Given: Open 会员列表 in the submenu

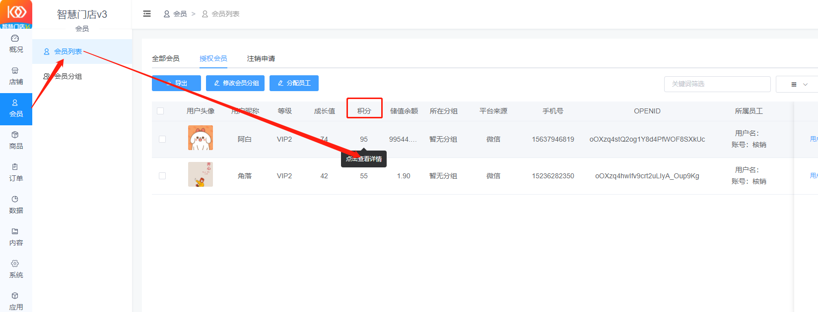Looking at the screenshot, I should [82, 52].
